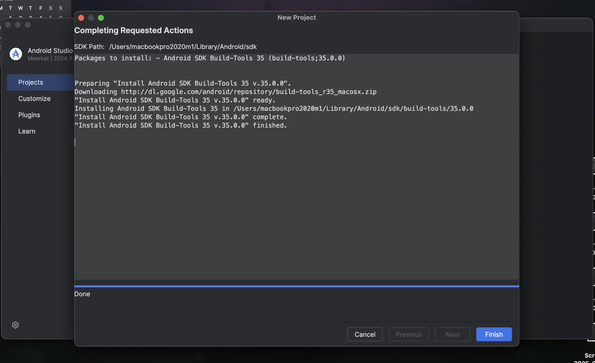The image size is (595, 363).
Task: Click the Meerkat version label
Action: click(x=50, y=59)
